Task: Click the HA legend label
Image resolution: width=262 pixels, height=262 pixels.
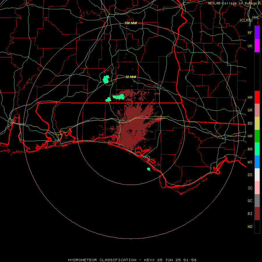Action: [250, 98]
